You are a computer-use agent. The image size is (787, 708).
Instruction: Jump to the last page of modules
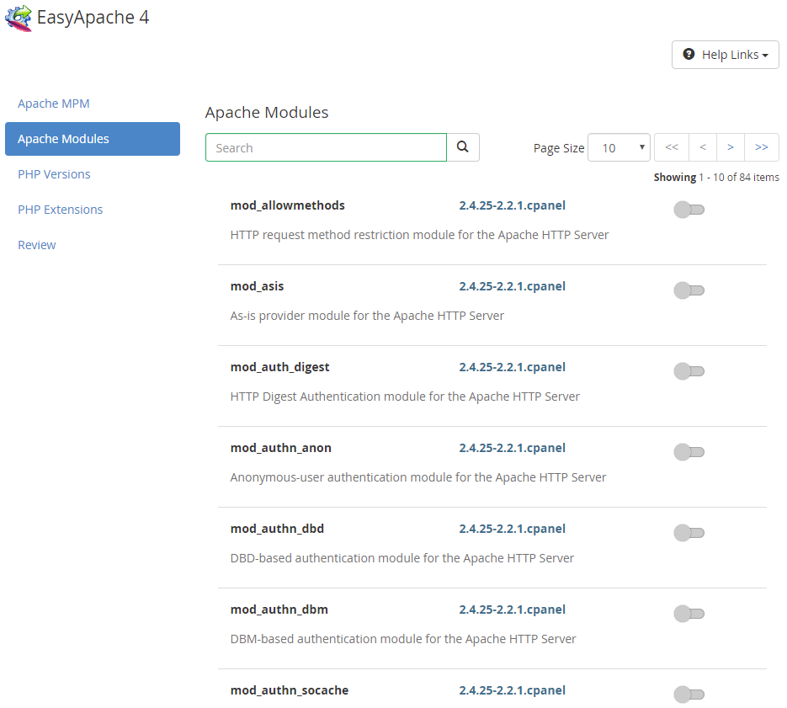pyautogui.click(x=762, y=147)
